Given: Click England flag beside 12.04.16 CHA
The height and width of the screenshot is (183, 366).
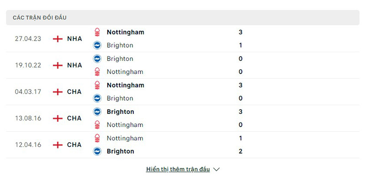Looking at the screenshot, I should [x=58, y=145].
